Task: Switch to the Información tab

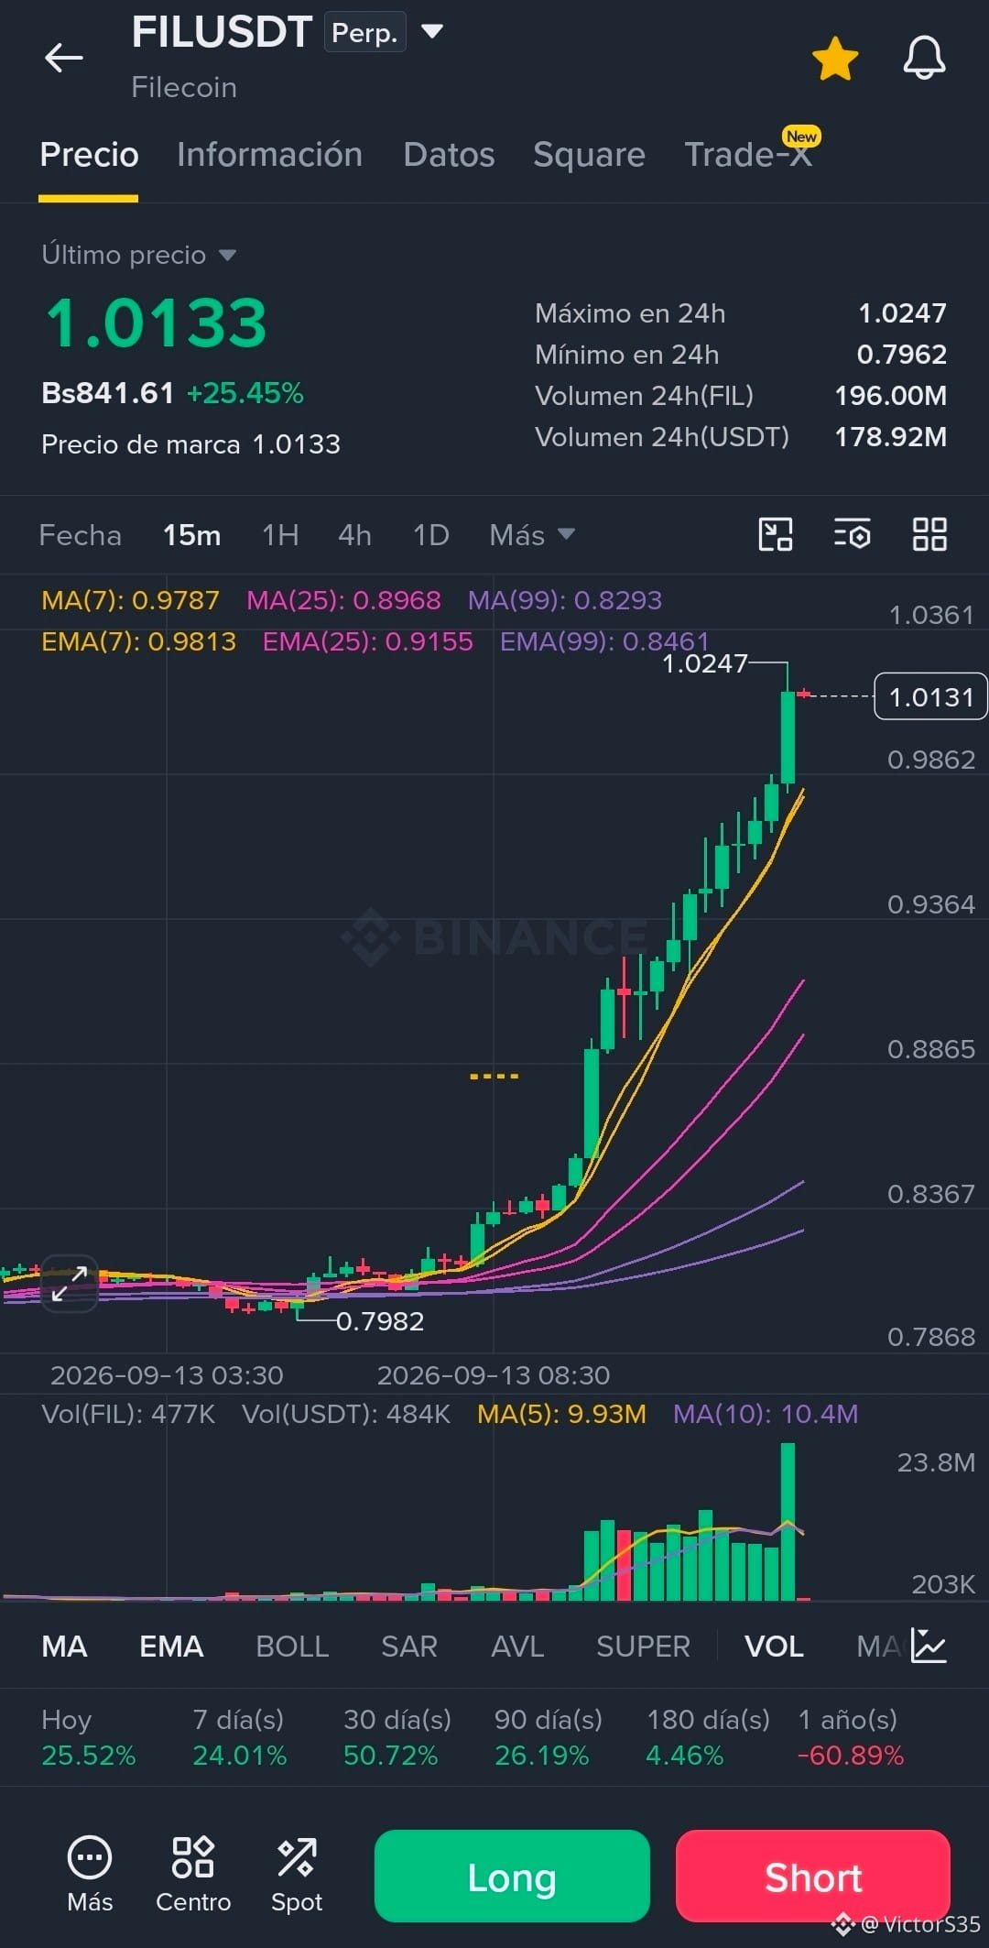Action: coord(269,155)
